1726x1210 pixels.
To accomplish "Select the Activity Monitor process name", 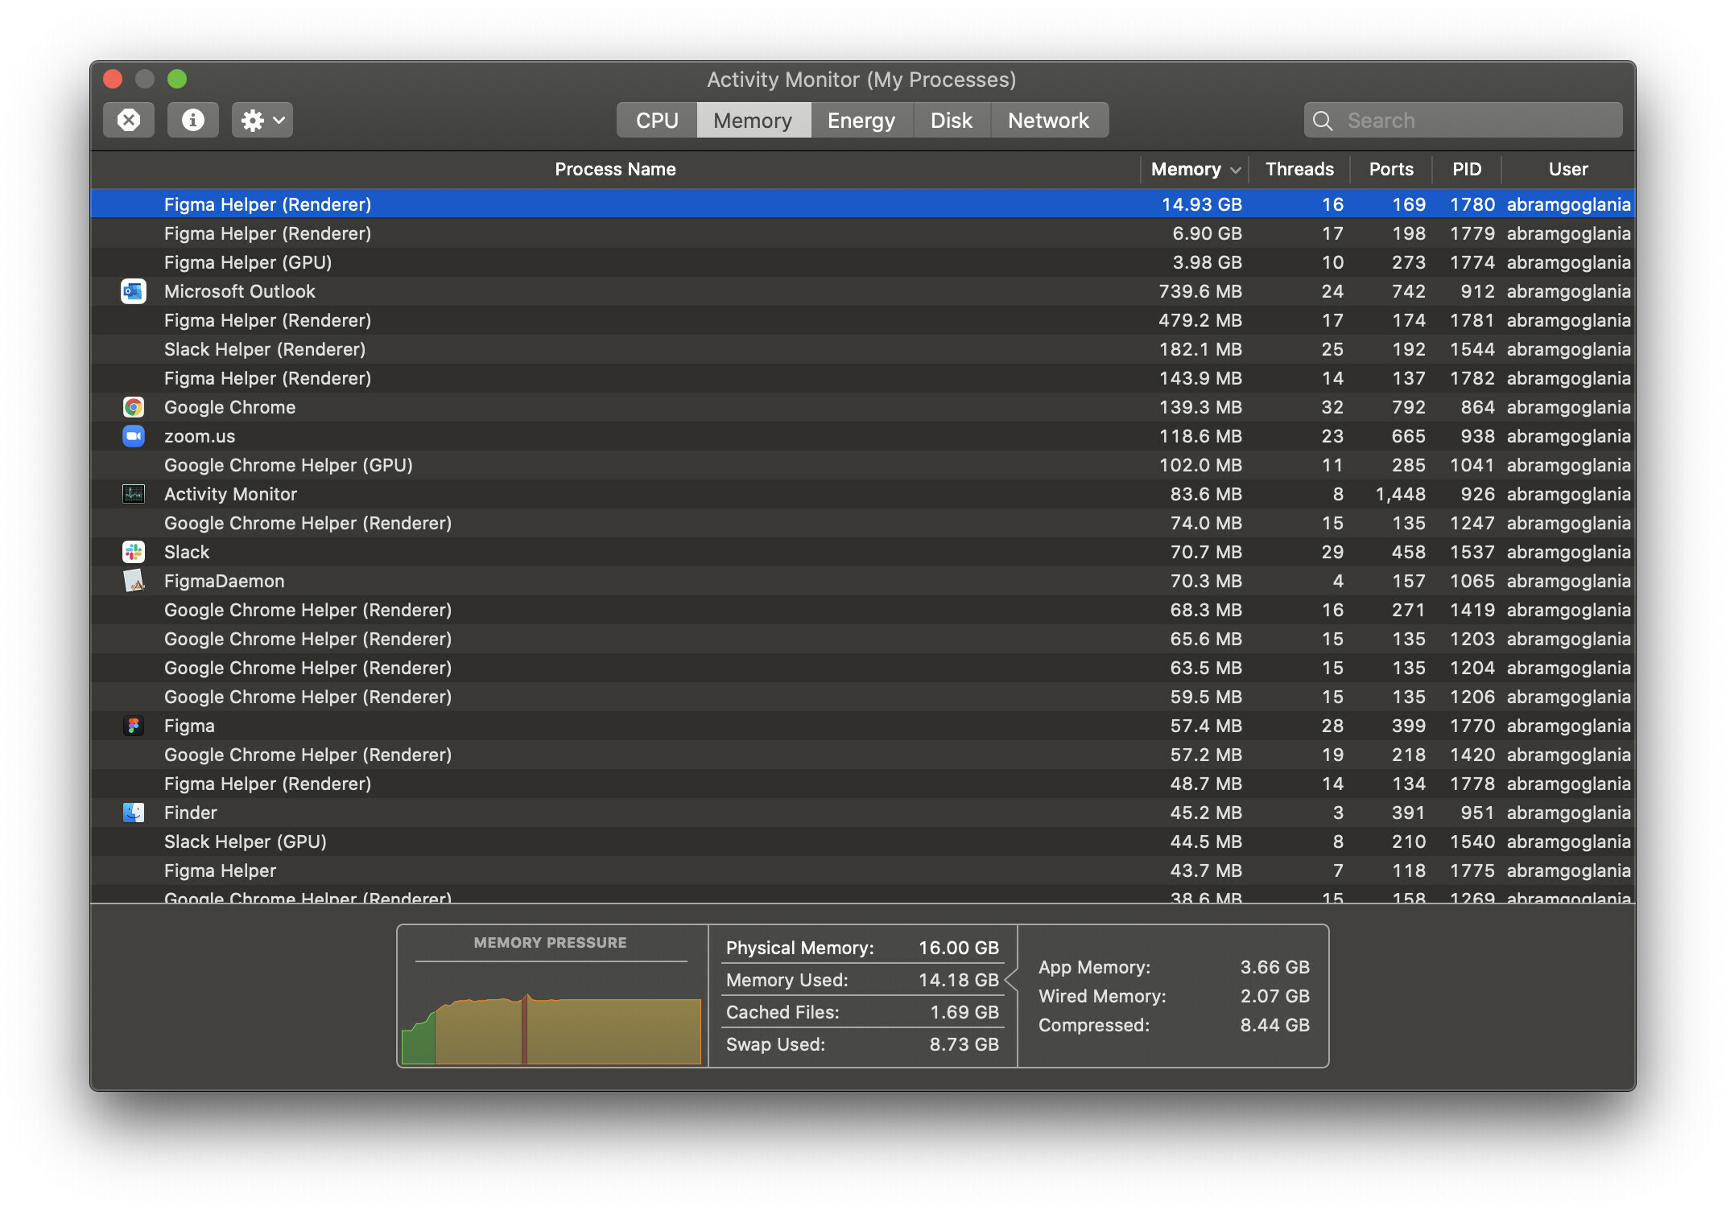I will (230, 494).
